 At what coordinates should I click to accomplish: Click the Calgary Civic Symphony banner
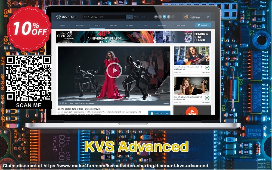105,37
